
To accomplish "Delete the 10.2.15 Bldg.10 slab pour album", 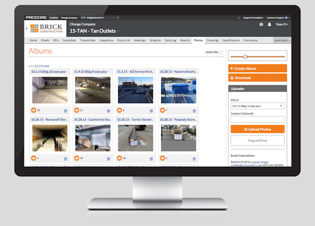I will [x=66, y=111].
